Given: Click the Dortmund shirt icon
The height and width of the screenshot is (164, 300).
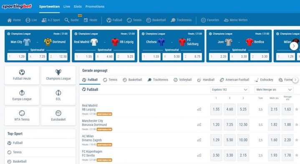Looking at the screenshot, I should [48, 42].
